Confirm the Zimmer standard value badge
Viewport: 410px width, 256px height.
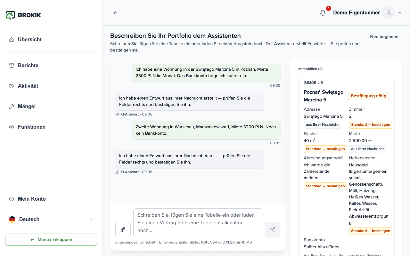pyautogui.click(x=371, y=125)
